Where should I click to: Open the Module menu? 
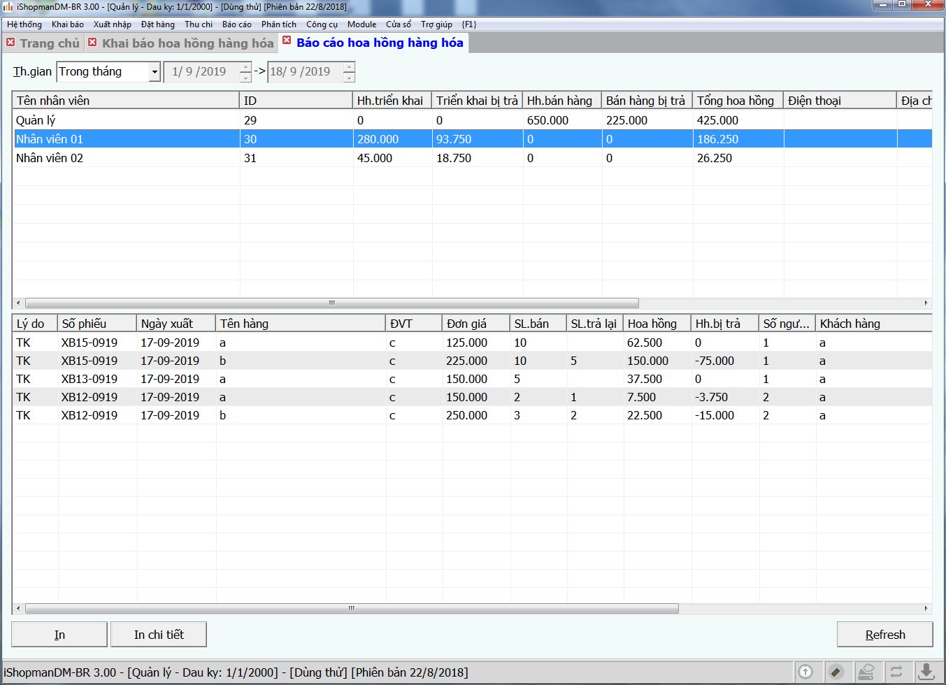coord(361,24)
